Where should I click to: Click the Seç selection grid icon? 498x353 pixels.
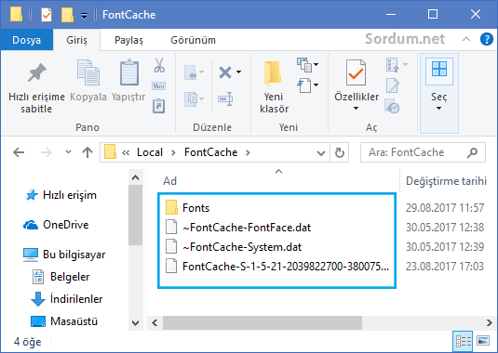pyautogui.click(x=439, y=70)
